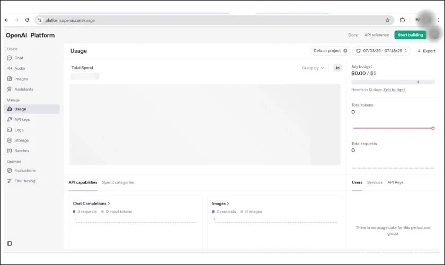Open the Storage database icon
Screen dimensions: 445x265
click(x=10, y=140)
